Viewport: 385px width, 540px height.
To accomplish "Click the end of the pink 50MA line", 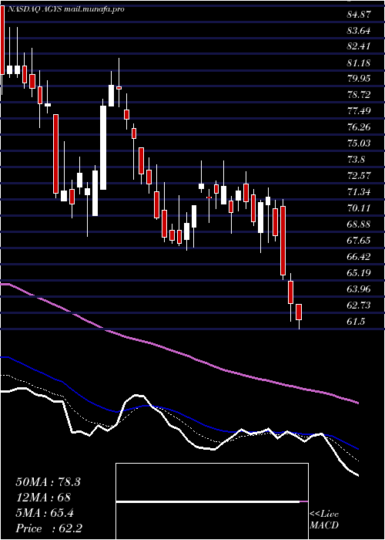I will click(x=358, y=403).
